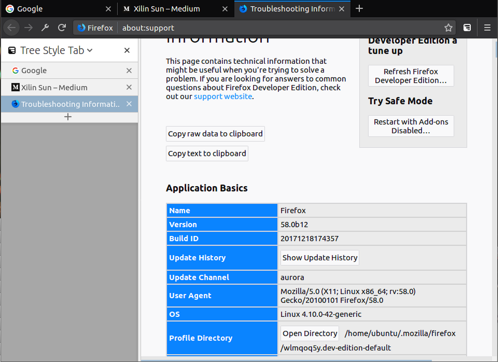Click the page vertical scrollbar thumb
This screenshot has height=362, width=498.
(496, 49)
